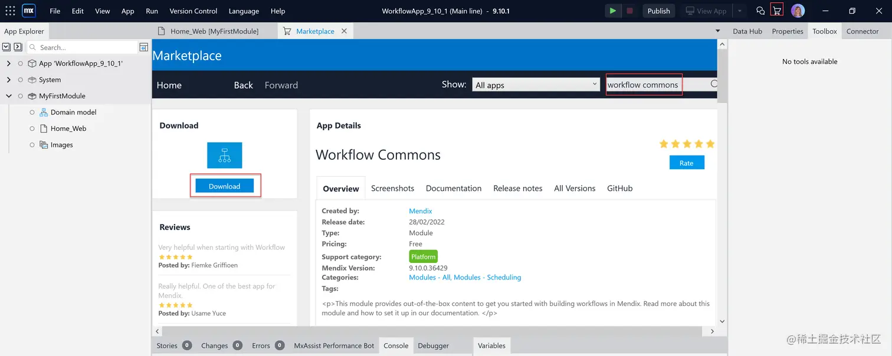Open the Screenshots tab
This screenshot has width=892, height=356.
point(392,188)
